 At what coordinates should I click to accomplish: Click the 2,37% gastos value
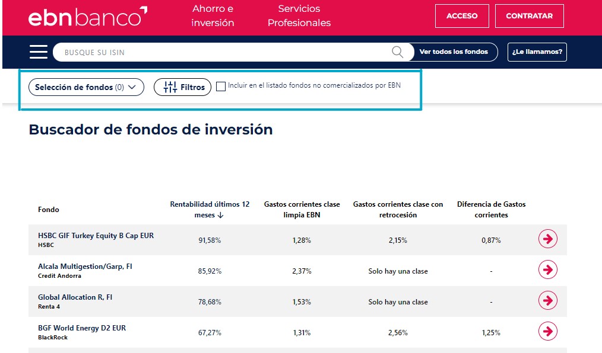click(302, 271)
